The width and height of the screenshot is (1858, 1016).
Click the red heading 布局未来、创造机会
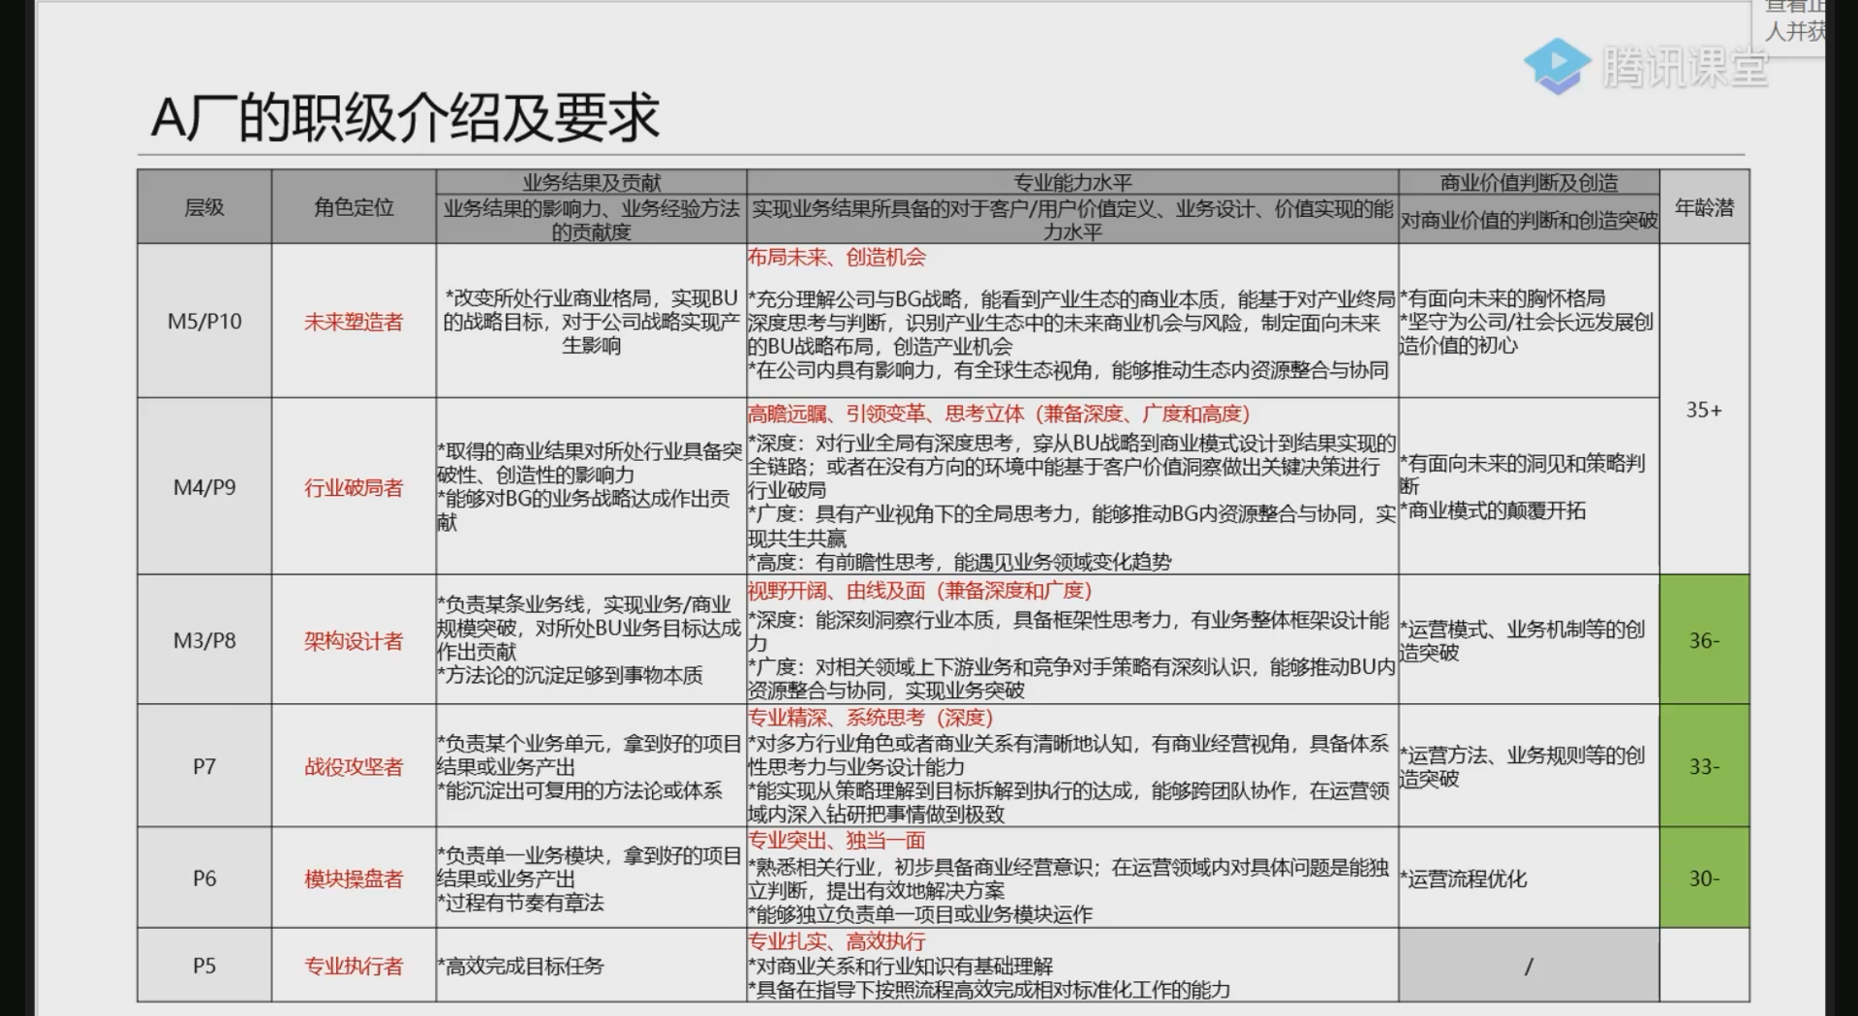click(x=837, y=258)
